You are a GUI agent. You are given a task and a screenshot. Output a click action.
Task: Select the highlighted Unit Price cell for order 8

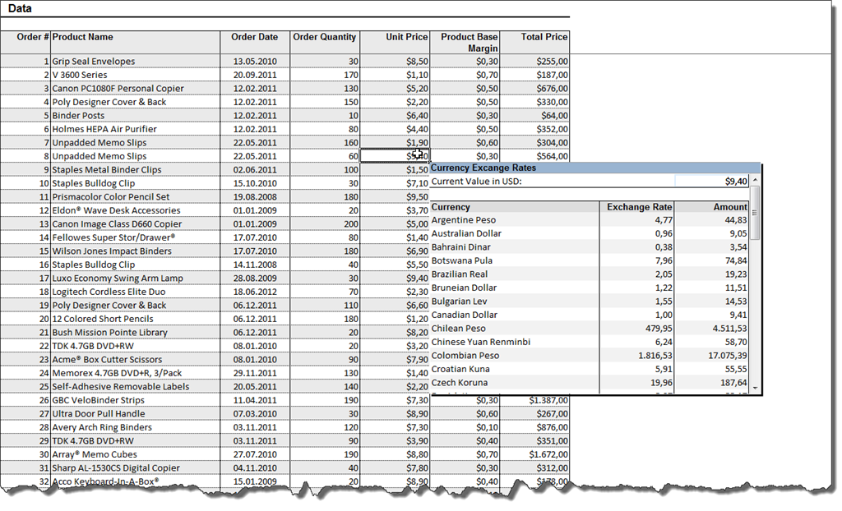pyautogui.click(x=395, y=156)
